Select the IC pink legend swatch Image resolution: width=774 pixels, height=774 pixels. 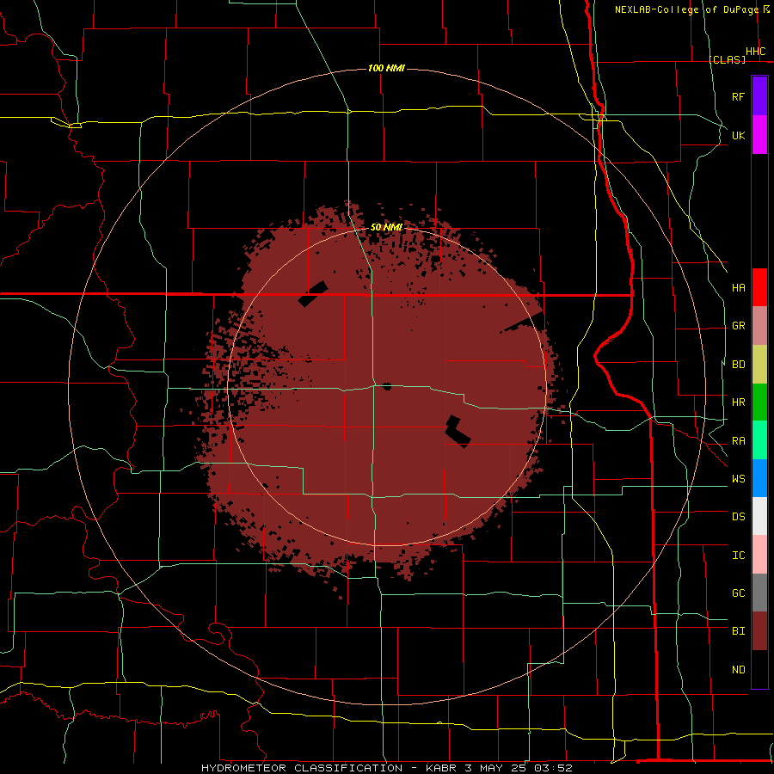pos(759,555)
